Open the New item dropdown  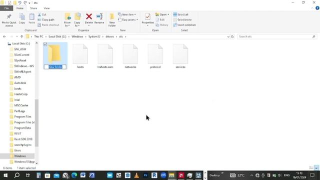tap(127, 14)
